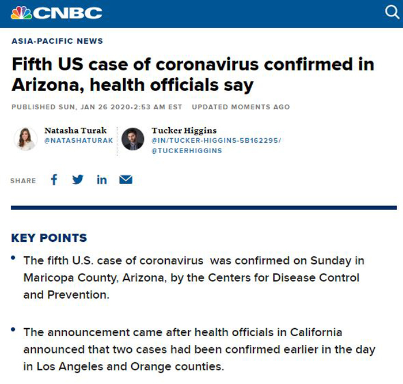403x384 pixels.
Task: Open the Asia-Pacific News section
Action: pyautogui.click(x=58, y=41)
